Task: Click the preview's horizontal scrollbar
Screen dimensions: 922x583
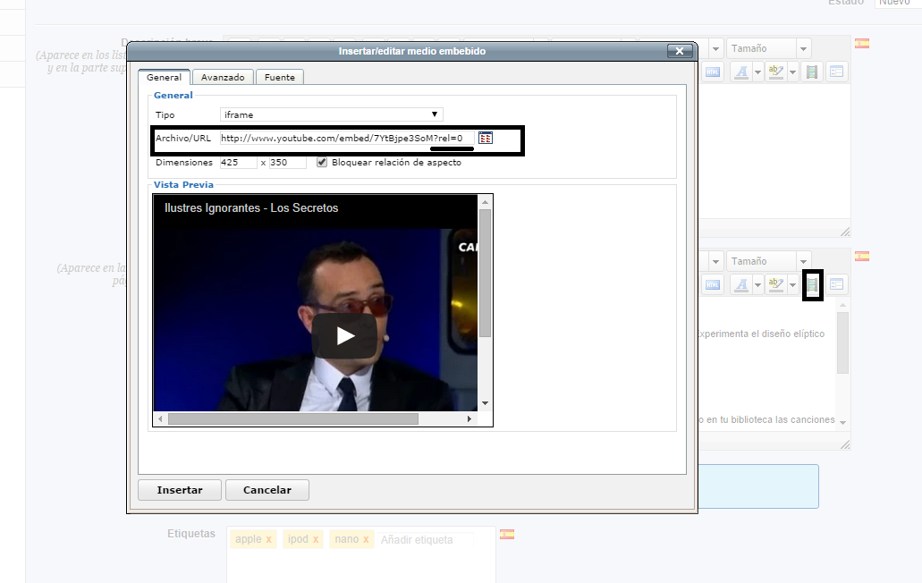Action: 293,418
